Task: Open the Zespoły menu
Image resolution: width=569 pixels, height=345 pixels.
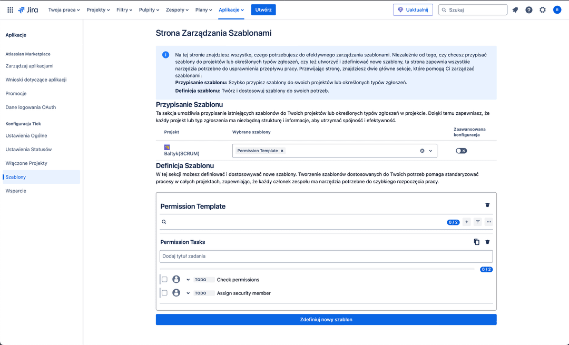Action: pyautogui.click(x=177, y=10)
